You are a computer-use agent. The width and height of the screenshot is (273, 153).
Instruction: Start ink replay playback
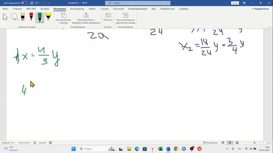click(125, 18)
